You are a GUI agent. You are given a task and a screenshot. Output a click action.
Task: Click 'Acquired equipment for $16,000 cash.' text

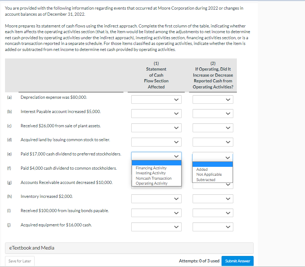(x=56, y=225)
